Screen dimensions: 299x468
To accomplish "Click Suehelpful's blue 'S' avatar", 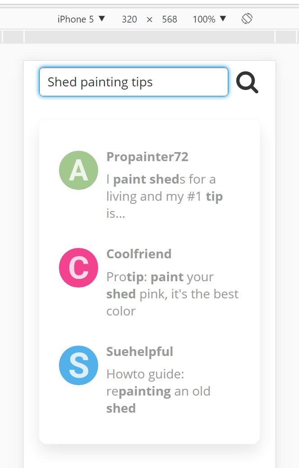I will 78,365.
